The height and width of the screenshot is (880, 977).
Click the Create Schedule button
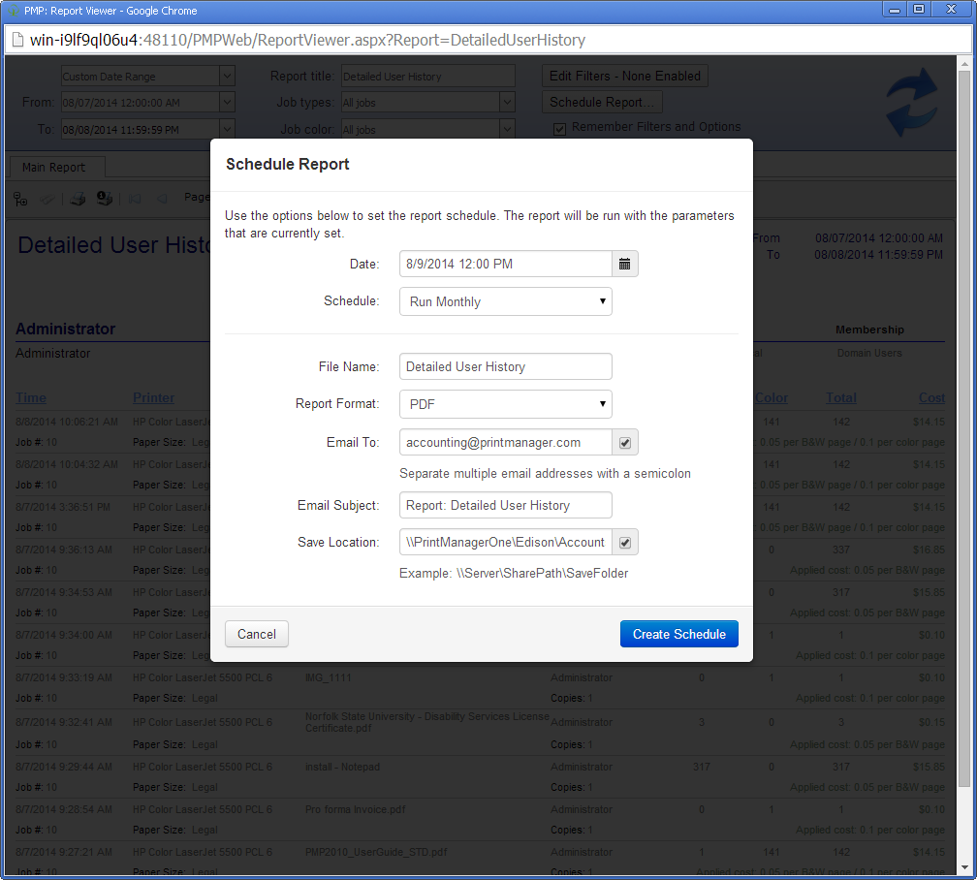tap(678, 634)
